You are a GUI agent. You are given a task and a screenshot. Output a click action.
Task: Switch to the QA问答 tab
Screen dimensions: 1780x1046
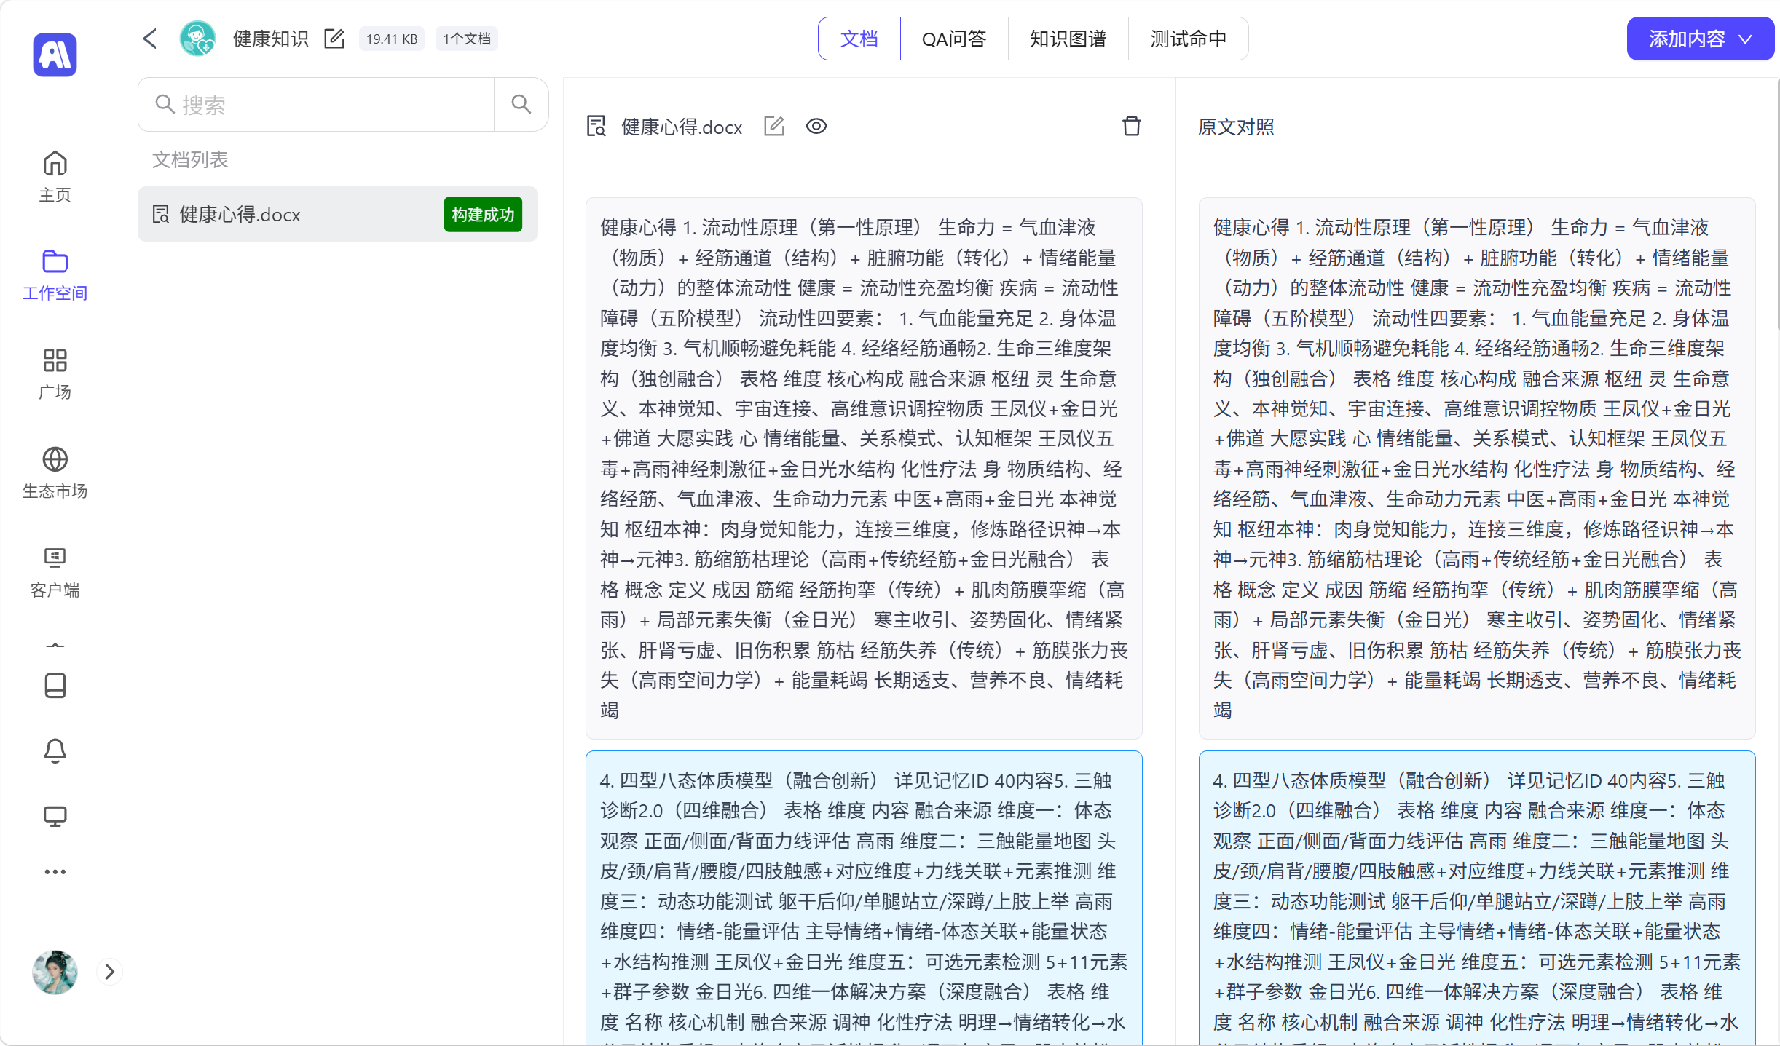click(954, 39)
